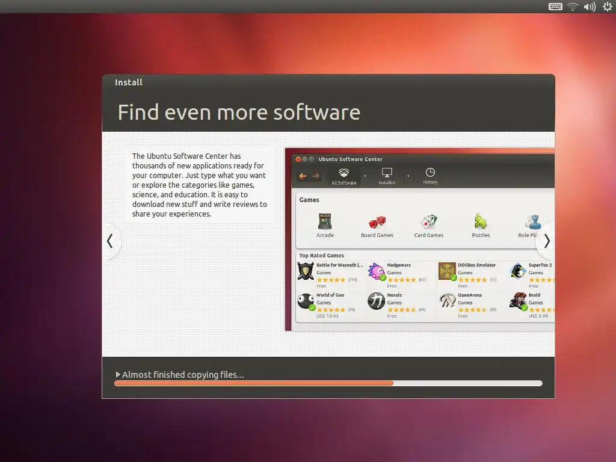Click the OpenArena star rating
This screenshot has height=462, width=616.
472,310
